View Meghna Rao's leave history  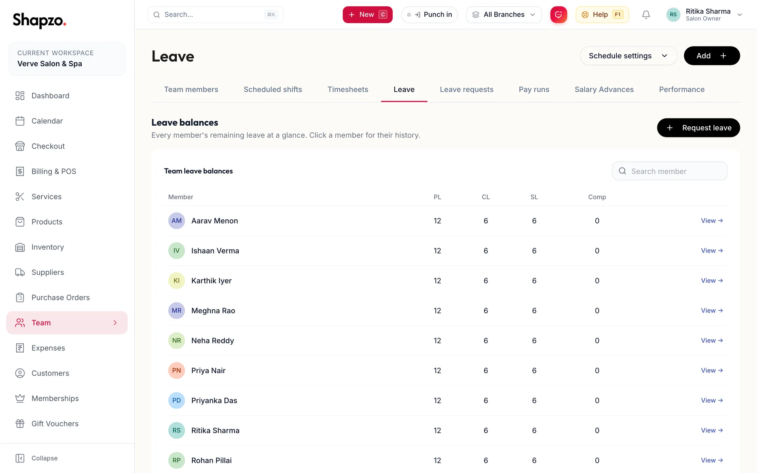click(712, 310)
